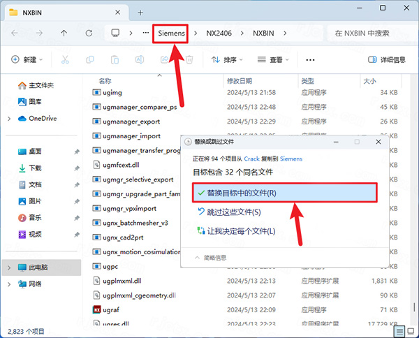Screen dimensions: 419x338
Task: Unpin 桌面 using its pin icon
Action: tap(77, 152)
